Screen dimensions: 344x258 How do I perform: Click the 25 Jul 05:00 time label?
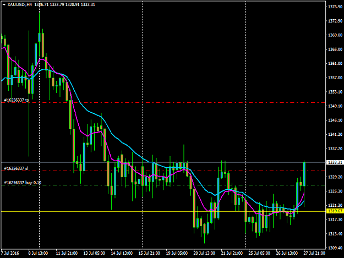point(259,253)
